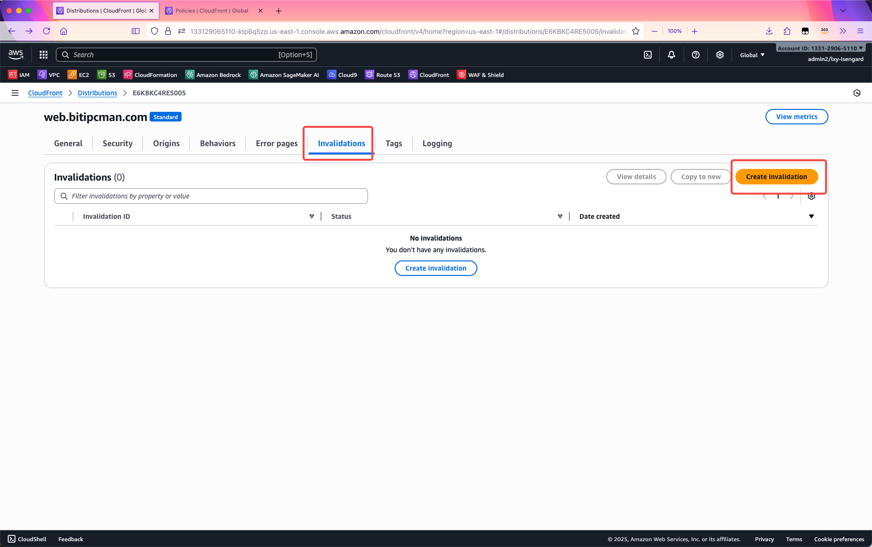
Task: Follow the Distributions breadcrumb link
Action: click(x=97, y=93)
